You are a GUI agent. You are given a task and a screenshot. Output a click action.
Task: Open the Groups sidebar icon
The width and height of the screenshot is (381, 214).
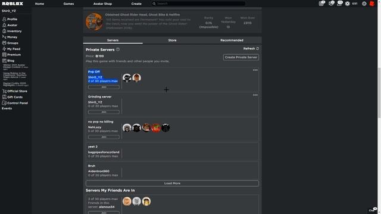pyautogui.click(x=4, y=43)
